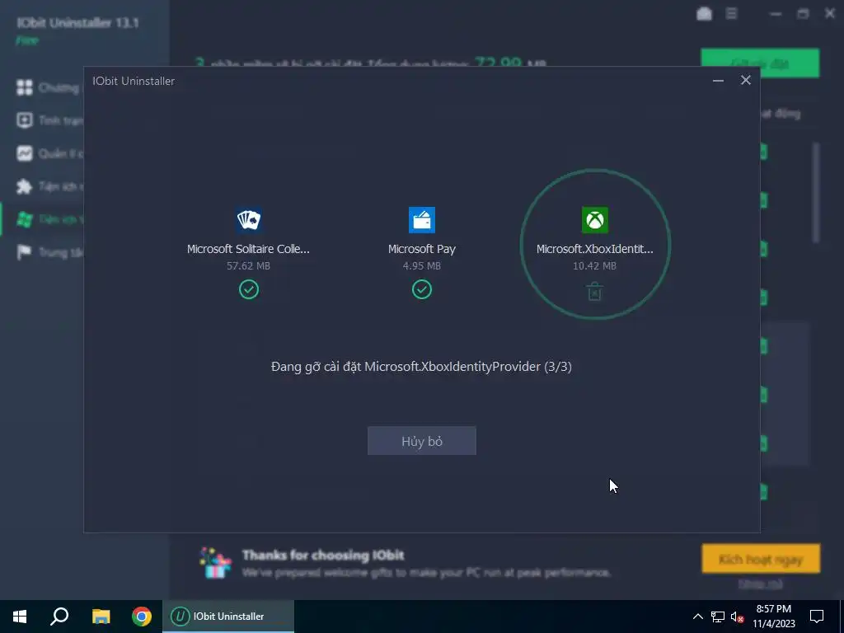The width and height of the screenshot is (844, 633).
Task: Open the Windows Start menu
Action: [x=20, y=617]
